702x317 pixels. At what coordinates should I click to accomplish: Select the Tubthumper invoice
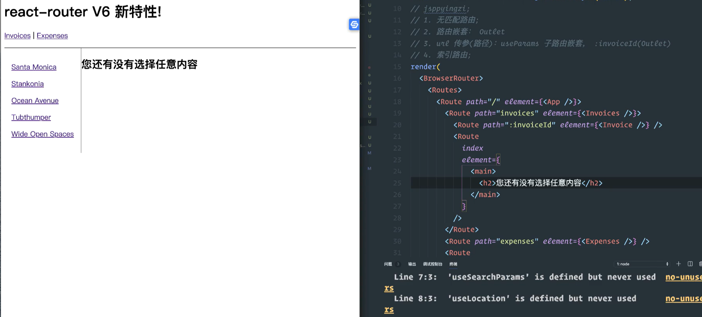coord(31,117)
